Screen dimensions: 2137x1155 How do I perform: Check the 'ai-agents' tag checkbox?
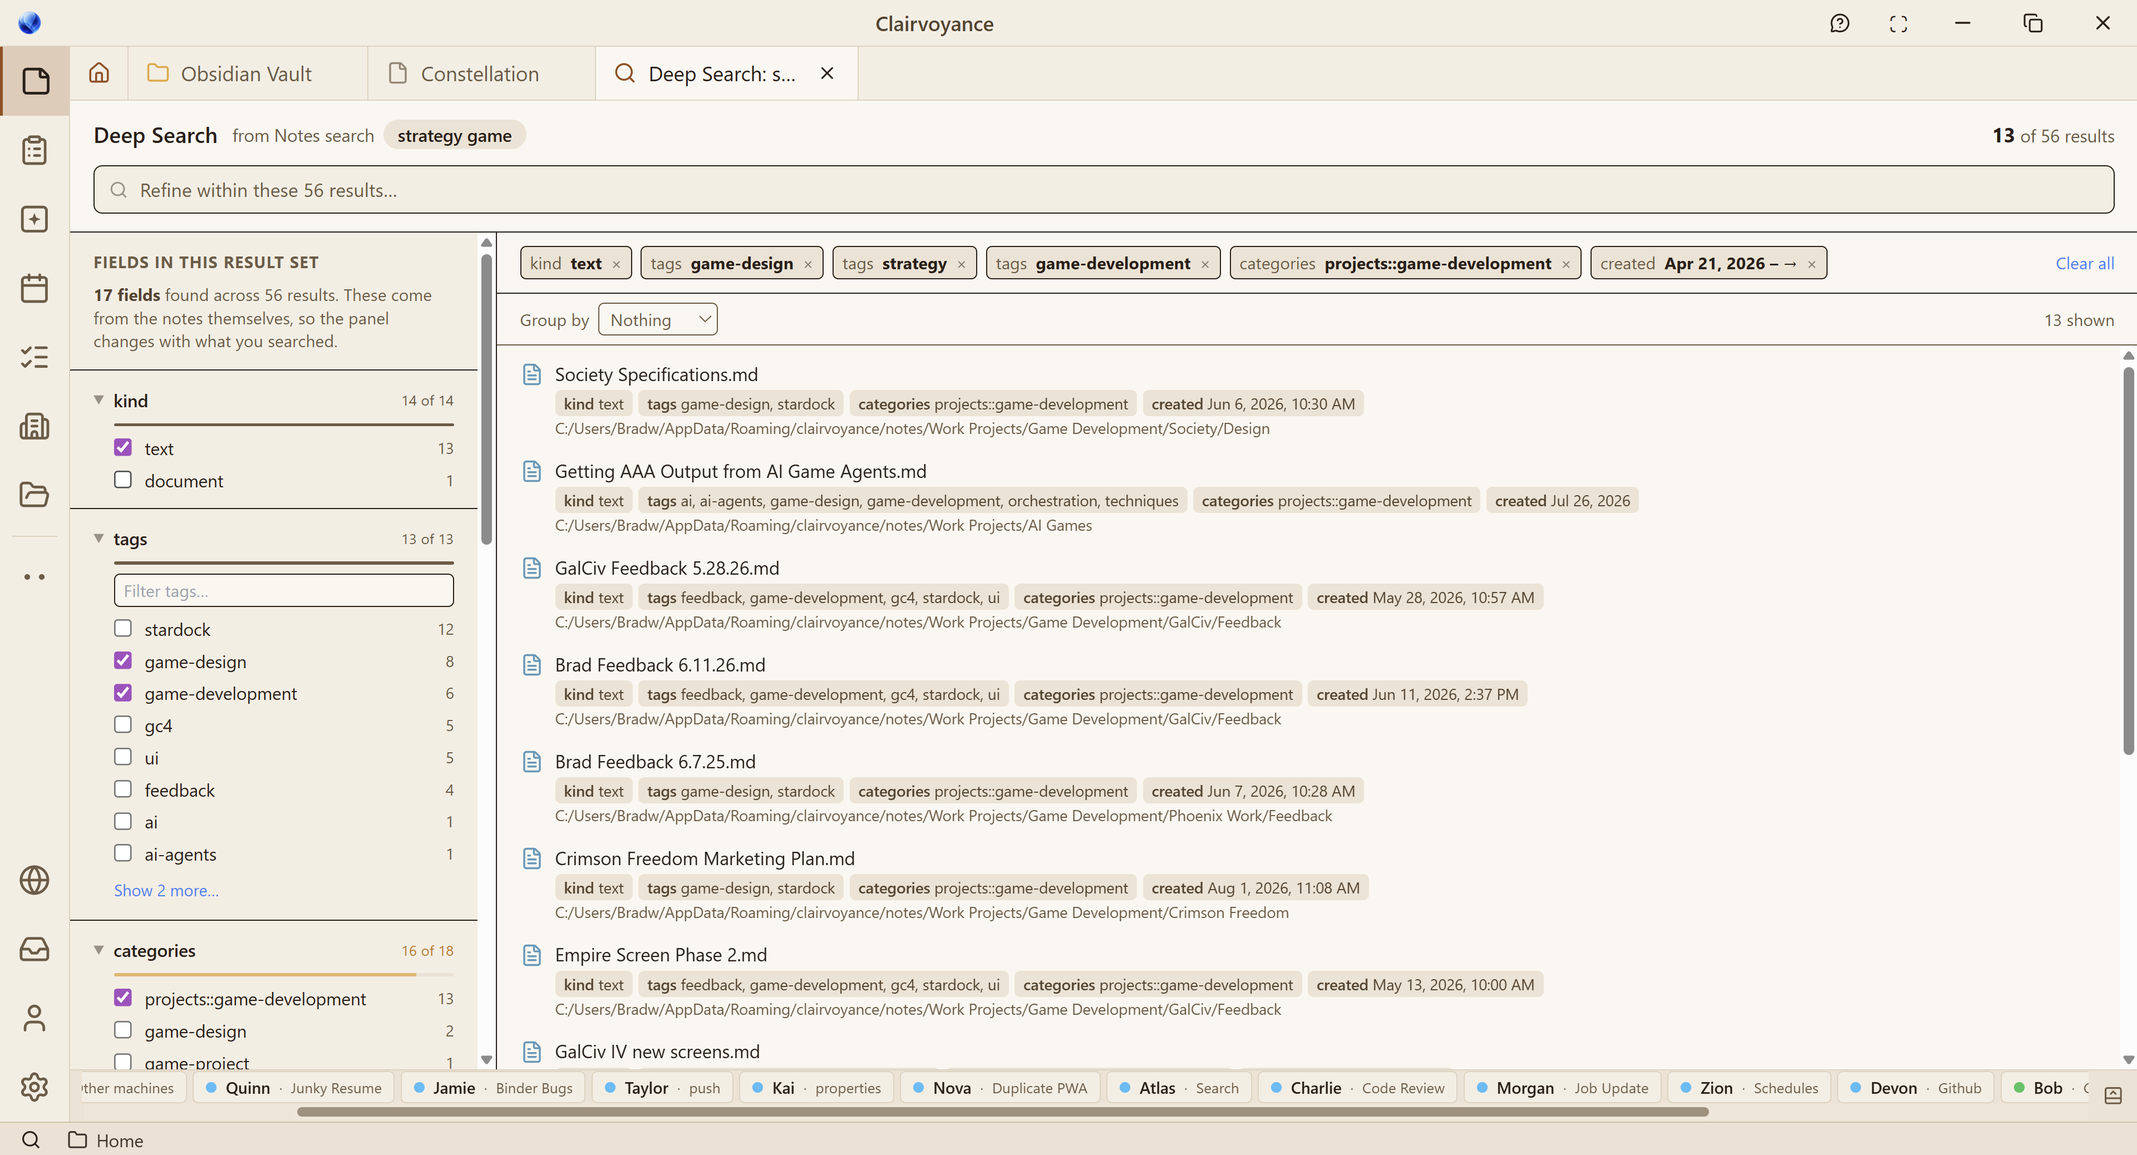click(123, 852)
